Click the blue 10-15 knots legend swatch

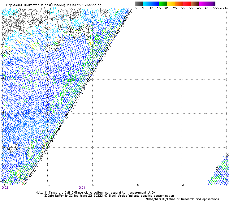(155, 4)
